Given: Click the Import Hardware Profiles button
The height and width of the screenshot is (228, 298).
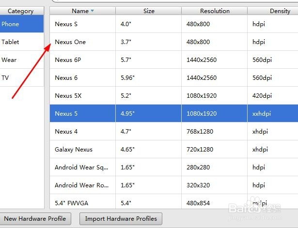Looking at the screenshot, I should tap(121, 219).
